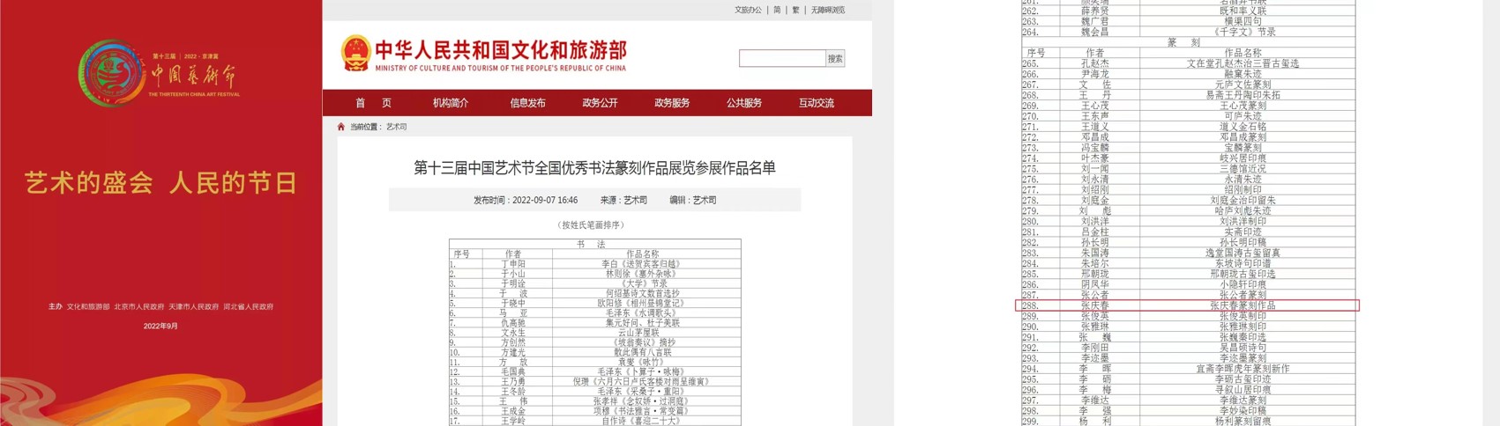1500x426 pixels.
Task: Click the 艺术司 breadcrumb link
Action: click(x=396, y=127)
